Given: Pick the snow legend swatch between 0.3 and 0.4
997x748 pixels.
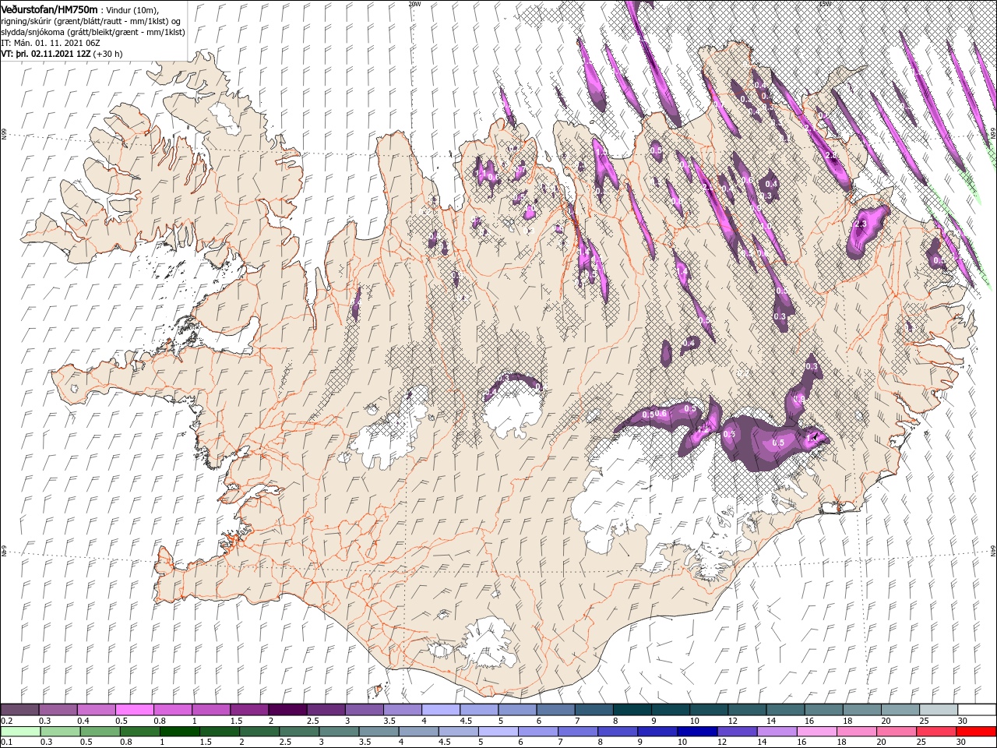Looking at the screenshot, I should [x=58, y=709].
